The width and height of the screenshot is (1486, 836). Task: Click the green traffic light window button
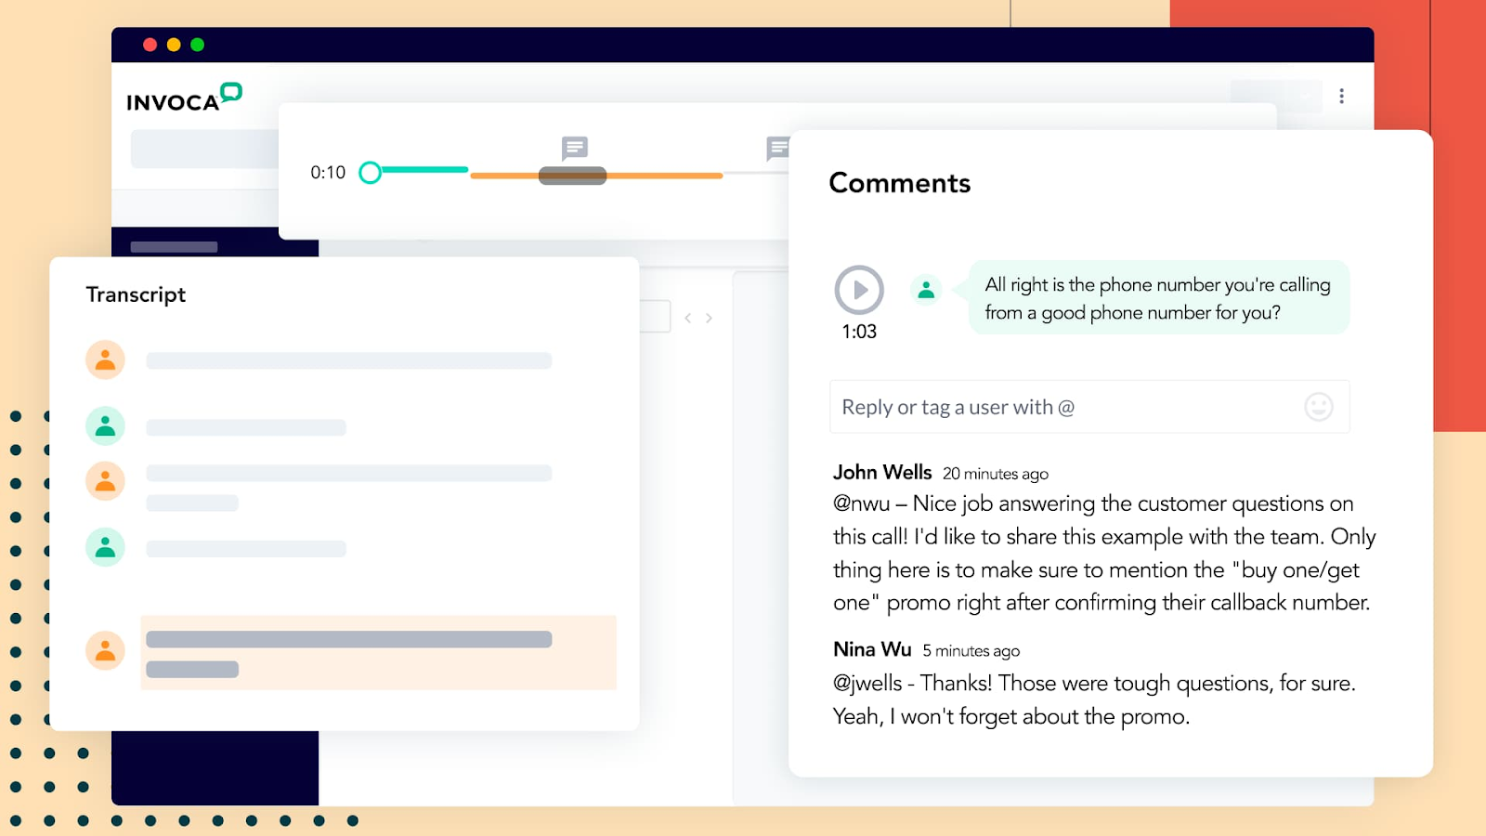tap(198, 43)
